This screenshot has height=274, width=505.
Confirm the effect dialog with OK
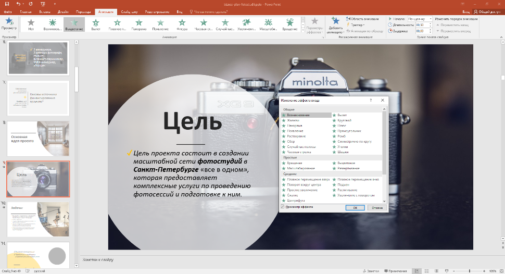click(355, 208)
